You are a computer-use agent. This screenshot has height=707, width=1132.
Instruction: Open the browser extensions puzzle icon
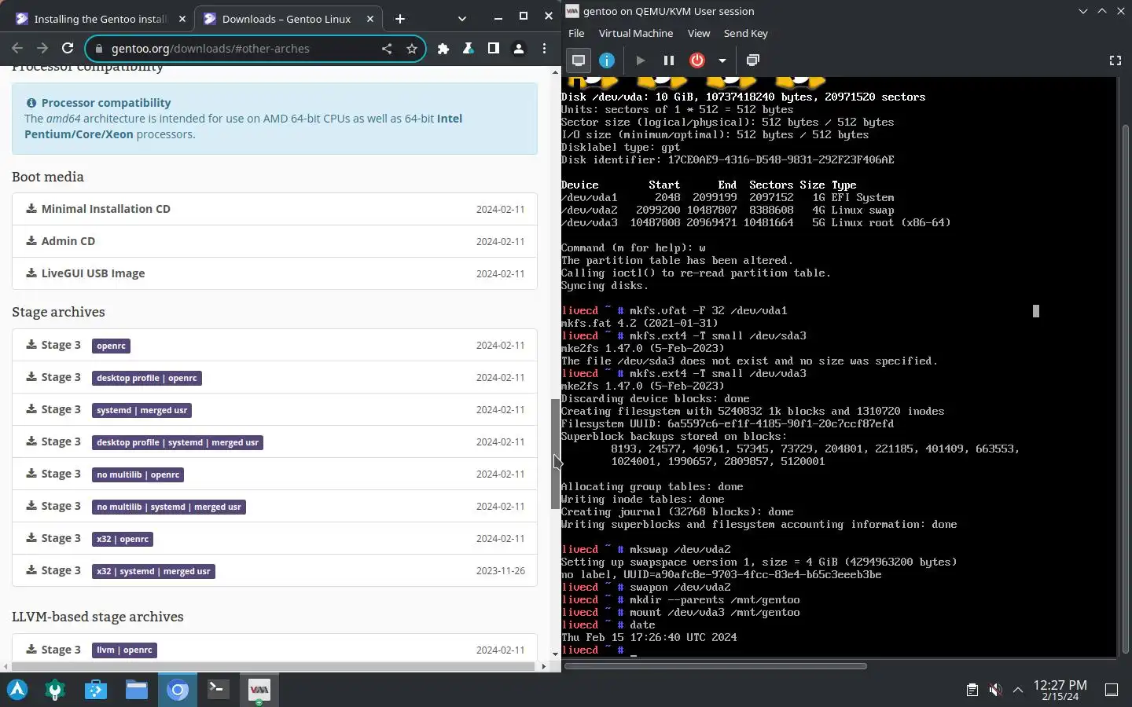(x=443, y=49)
